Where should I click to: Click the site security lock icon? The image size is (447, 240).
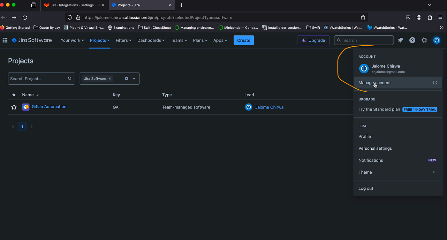pos(78,18)
